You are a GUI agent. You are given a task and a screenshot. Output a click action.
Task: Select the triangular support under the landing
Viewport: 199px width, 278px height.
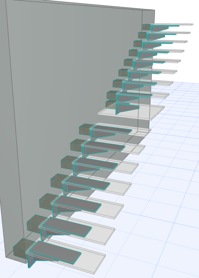(x=127, y=108)
